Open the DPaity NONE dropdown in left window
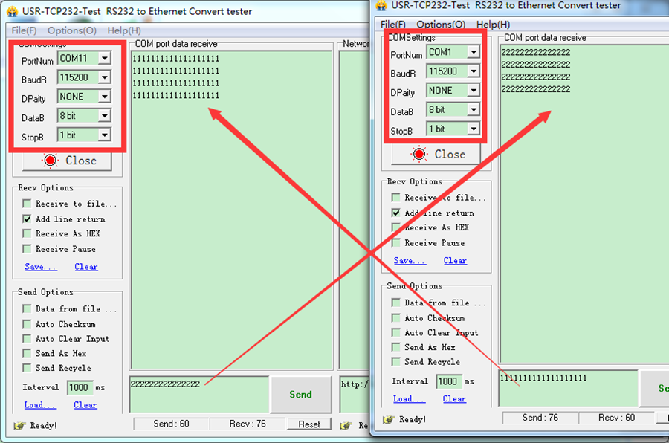Viewport: 669px width, 443px height. point(103,97)
